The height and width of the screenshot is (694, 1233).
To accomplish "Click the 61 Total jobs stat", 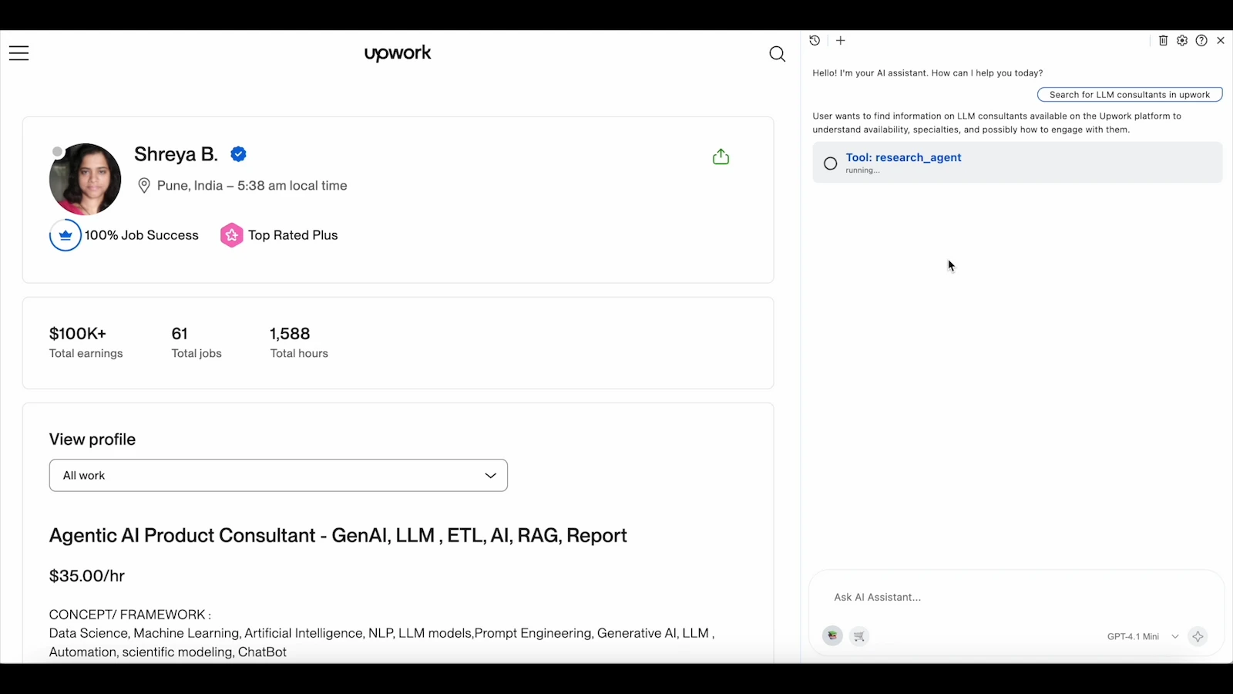I will coord(197,342).
